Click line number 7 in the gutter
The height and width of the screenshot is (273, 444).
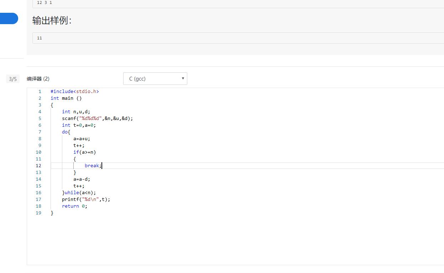(x=40, y=132)
